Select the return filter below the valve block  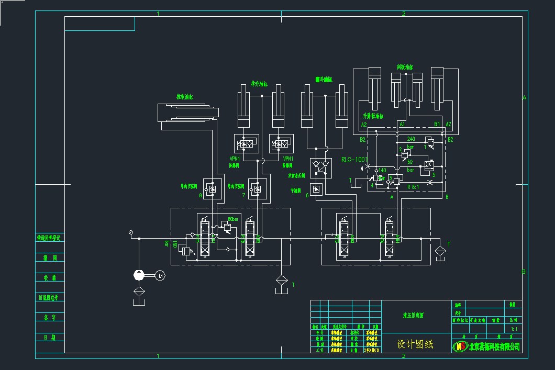[x=282, y=280]
